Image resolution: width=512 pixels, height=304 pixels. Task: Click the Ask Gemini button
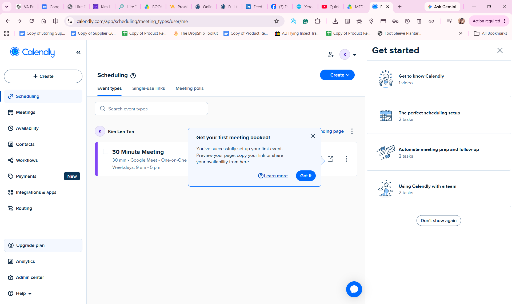442,7
